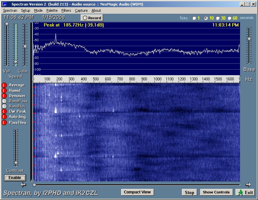Open the Setup menu
Screen dimensions: 258x200
click(x=25, y=10)
